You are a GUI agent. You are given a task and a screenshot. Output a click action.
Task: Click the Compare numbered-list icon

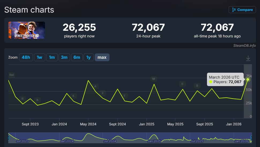pyautogui.click(x=234, y=10)
